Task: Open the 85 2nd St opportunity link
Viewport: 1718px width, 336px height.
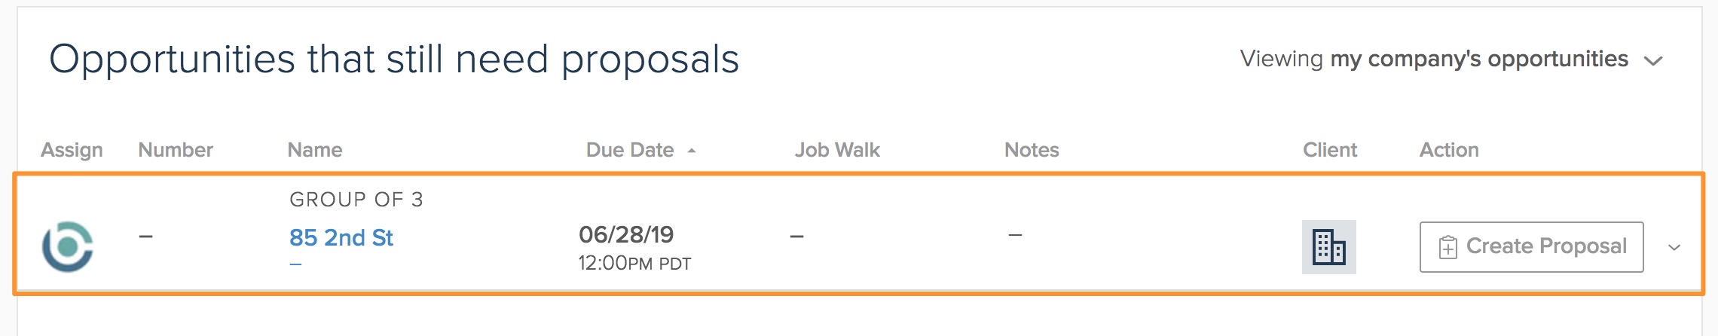Action: click(341, 238)
